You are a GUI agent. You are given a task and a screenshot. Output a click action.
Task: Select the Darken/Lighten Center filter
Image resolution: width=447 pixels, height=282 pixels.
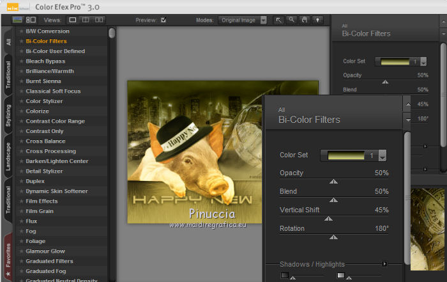57,161
